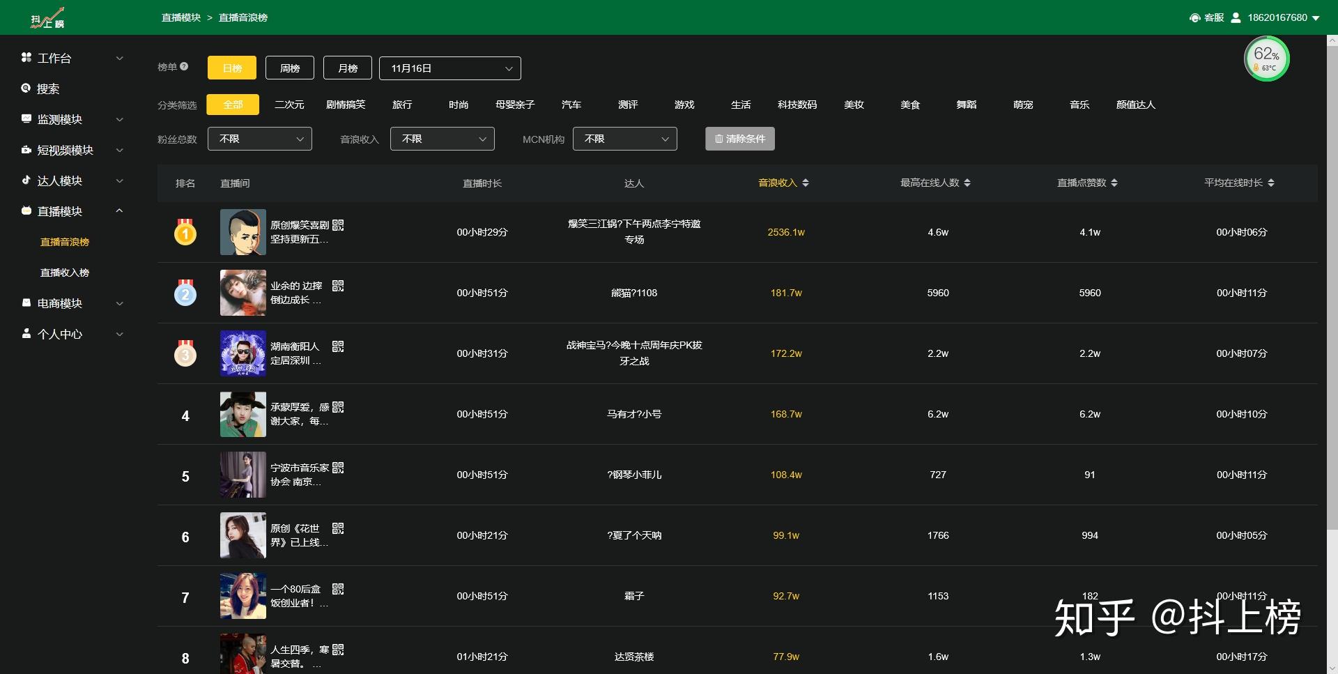Open the MCN机构 不限 dropdown
The width and height of the screenshot is (1338, 674).
click(625, 139)
